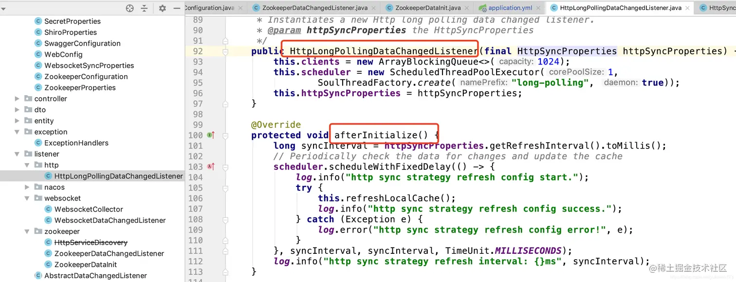Viewport: 736px width, 282px height.
Task: Click the "long-polling" string literal
Action: click(550, 83)
